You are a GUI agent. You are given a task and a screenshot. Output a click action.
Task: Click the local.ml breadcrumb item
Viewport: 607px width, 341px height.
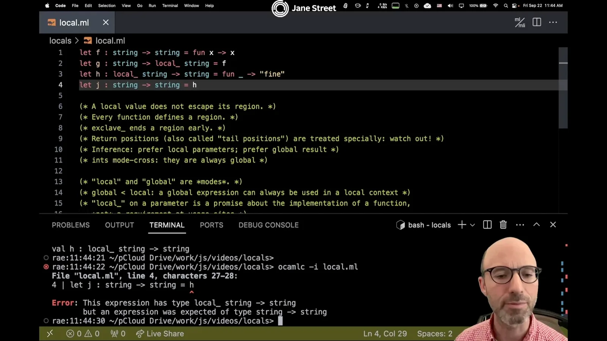104,41
